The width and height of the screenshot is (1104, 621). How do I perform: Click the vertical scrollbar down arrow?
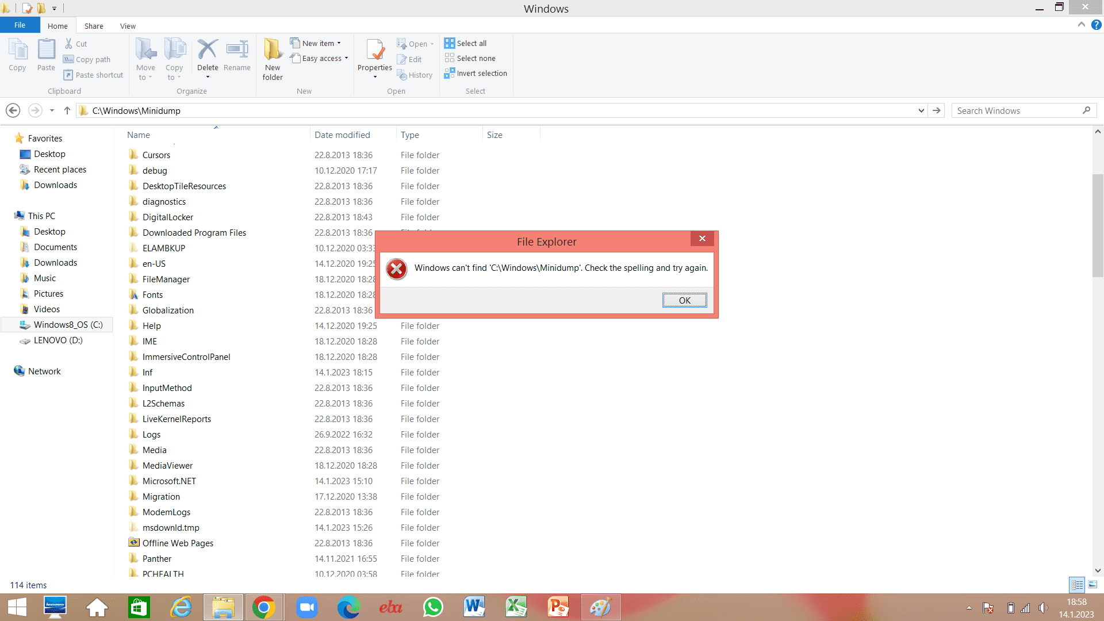point(1098,570)
